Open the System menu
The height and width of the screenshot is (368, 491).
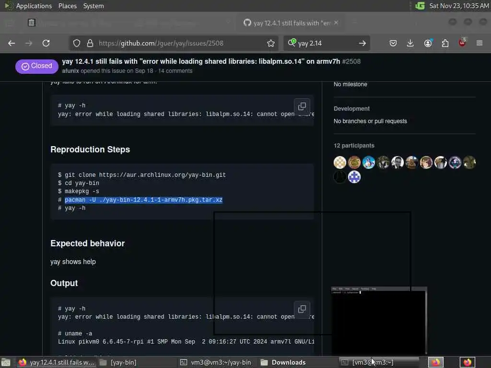pos(94,6)
